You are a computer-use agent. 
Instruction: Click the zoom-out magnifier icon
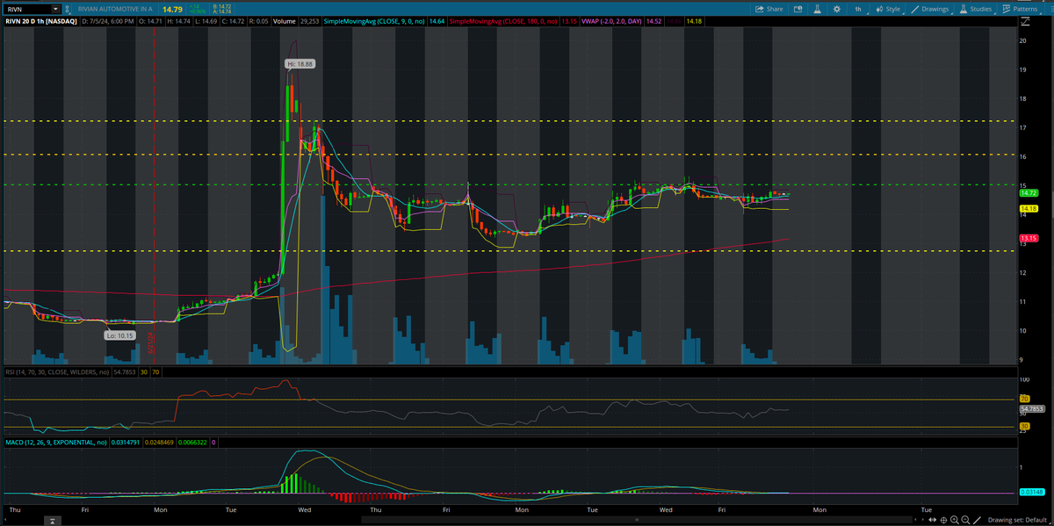(965, 520)
